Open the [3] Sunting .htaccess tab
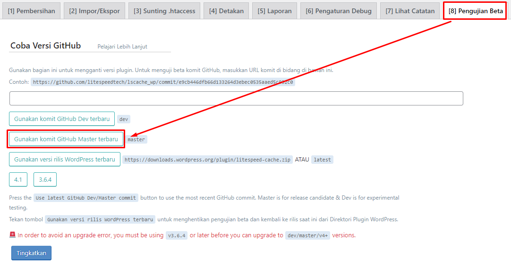The width and height of the screenshot is (511, 266). click(x=164, y=11)
